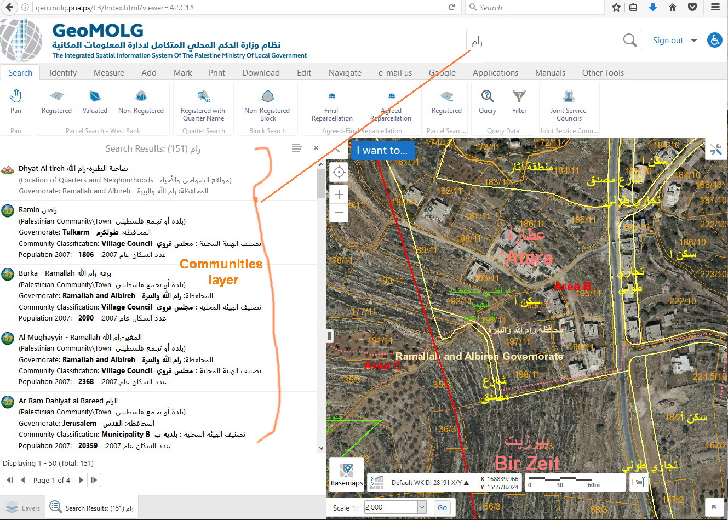
Task: Open the Valuated parcel search
Action: click(95, 102)
